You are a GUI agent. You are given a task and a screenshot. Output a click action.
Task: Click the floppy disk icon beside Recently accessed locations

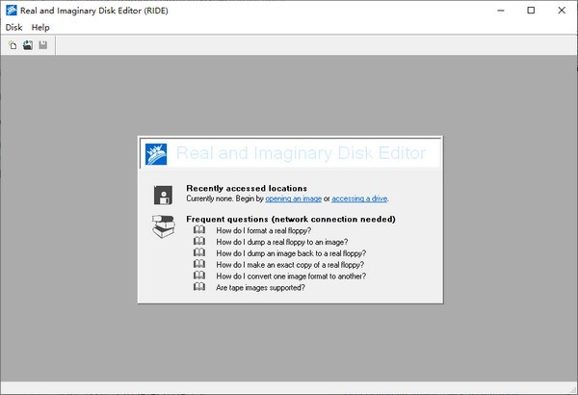point(163,194)
